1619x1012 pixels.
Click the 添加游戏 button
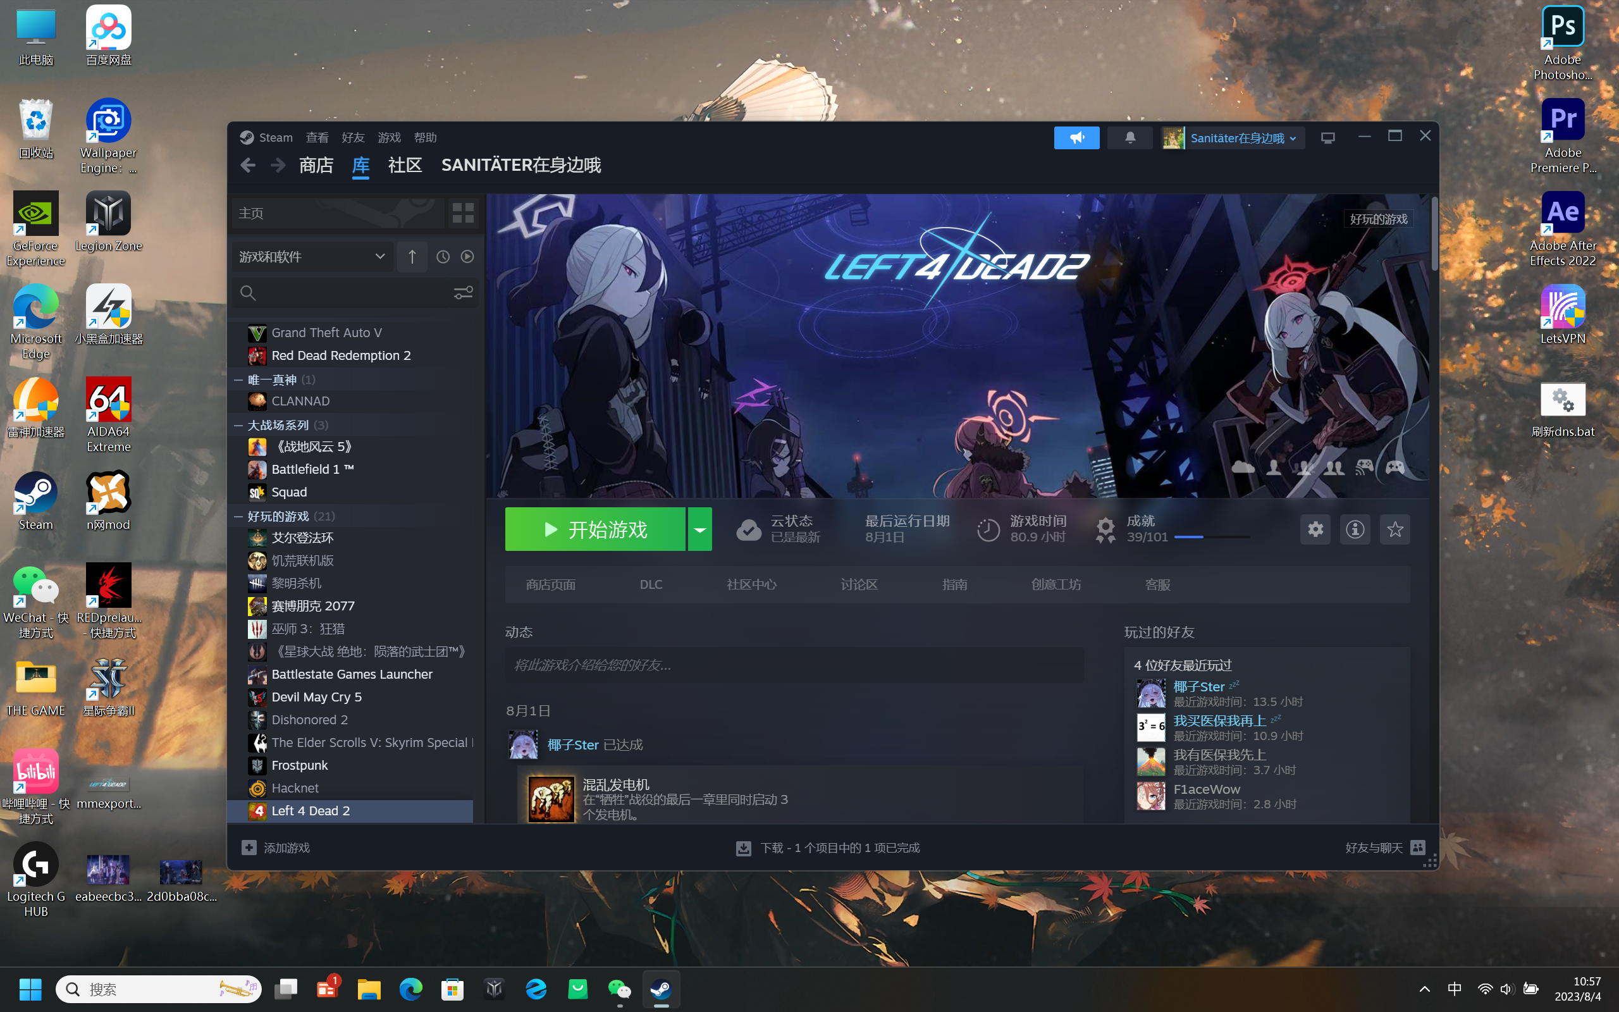click(x=276, y=848)
